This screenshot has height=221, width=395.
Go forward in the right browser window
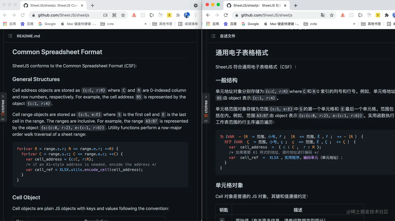(x=217, y=15)
